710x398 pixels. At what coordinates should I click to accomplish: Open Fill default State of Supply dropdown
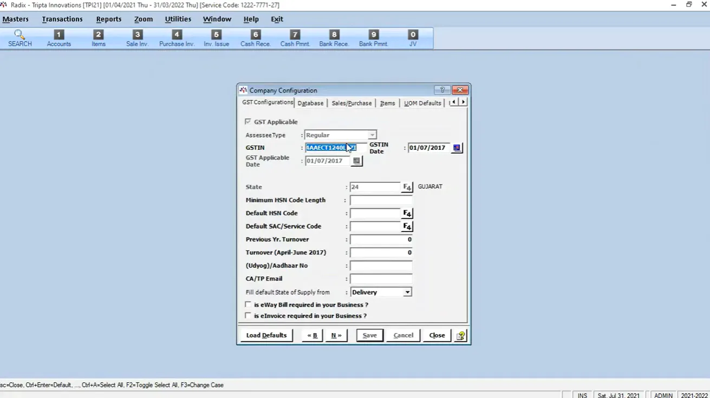point(407,292)
